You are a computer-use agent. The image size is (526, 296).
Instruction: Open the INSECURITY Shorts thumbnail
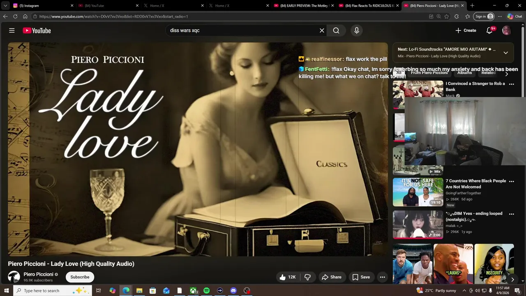click(494, 264)
